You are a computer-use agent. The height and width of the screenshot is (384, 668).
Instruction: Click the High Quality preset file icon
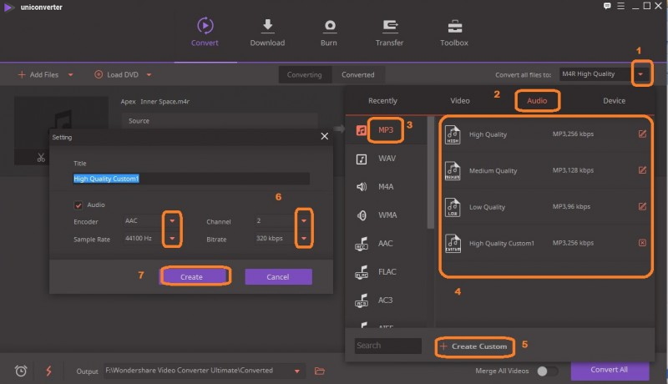(x=453, y=134)
